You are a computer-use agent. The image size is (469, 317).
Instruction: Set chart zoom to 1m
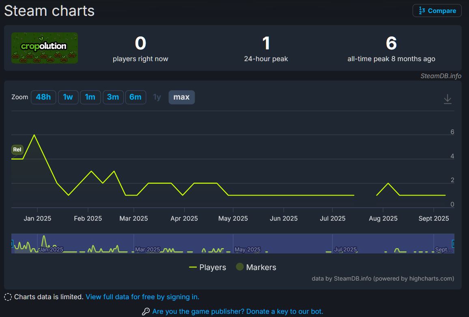click(x=90, y=97)
